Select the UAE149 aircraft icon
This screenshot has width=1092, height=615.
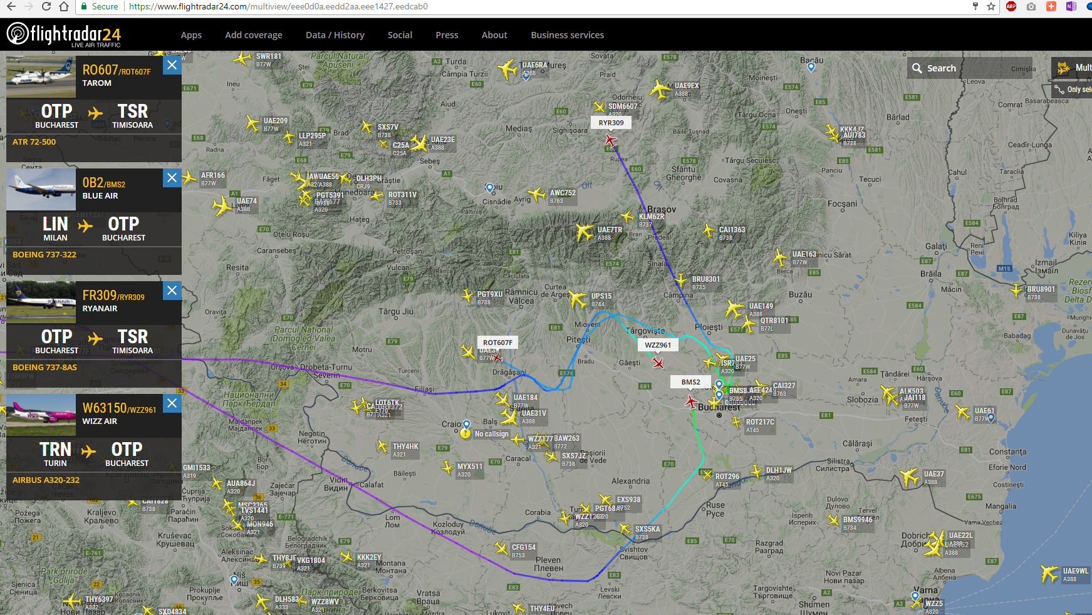pyautogui.click(x=734, y=309)
